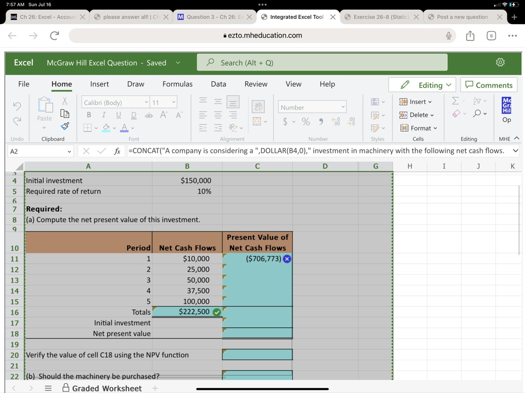This screenshot has width=525, height=393.
Task: Click the align-left icon
Action: 203,115
